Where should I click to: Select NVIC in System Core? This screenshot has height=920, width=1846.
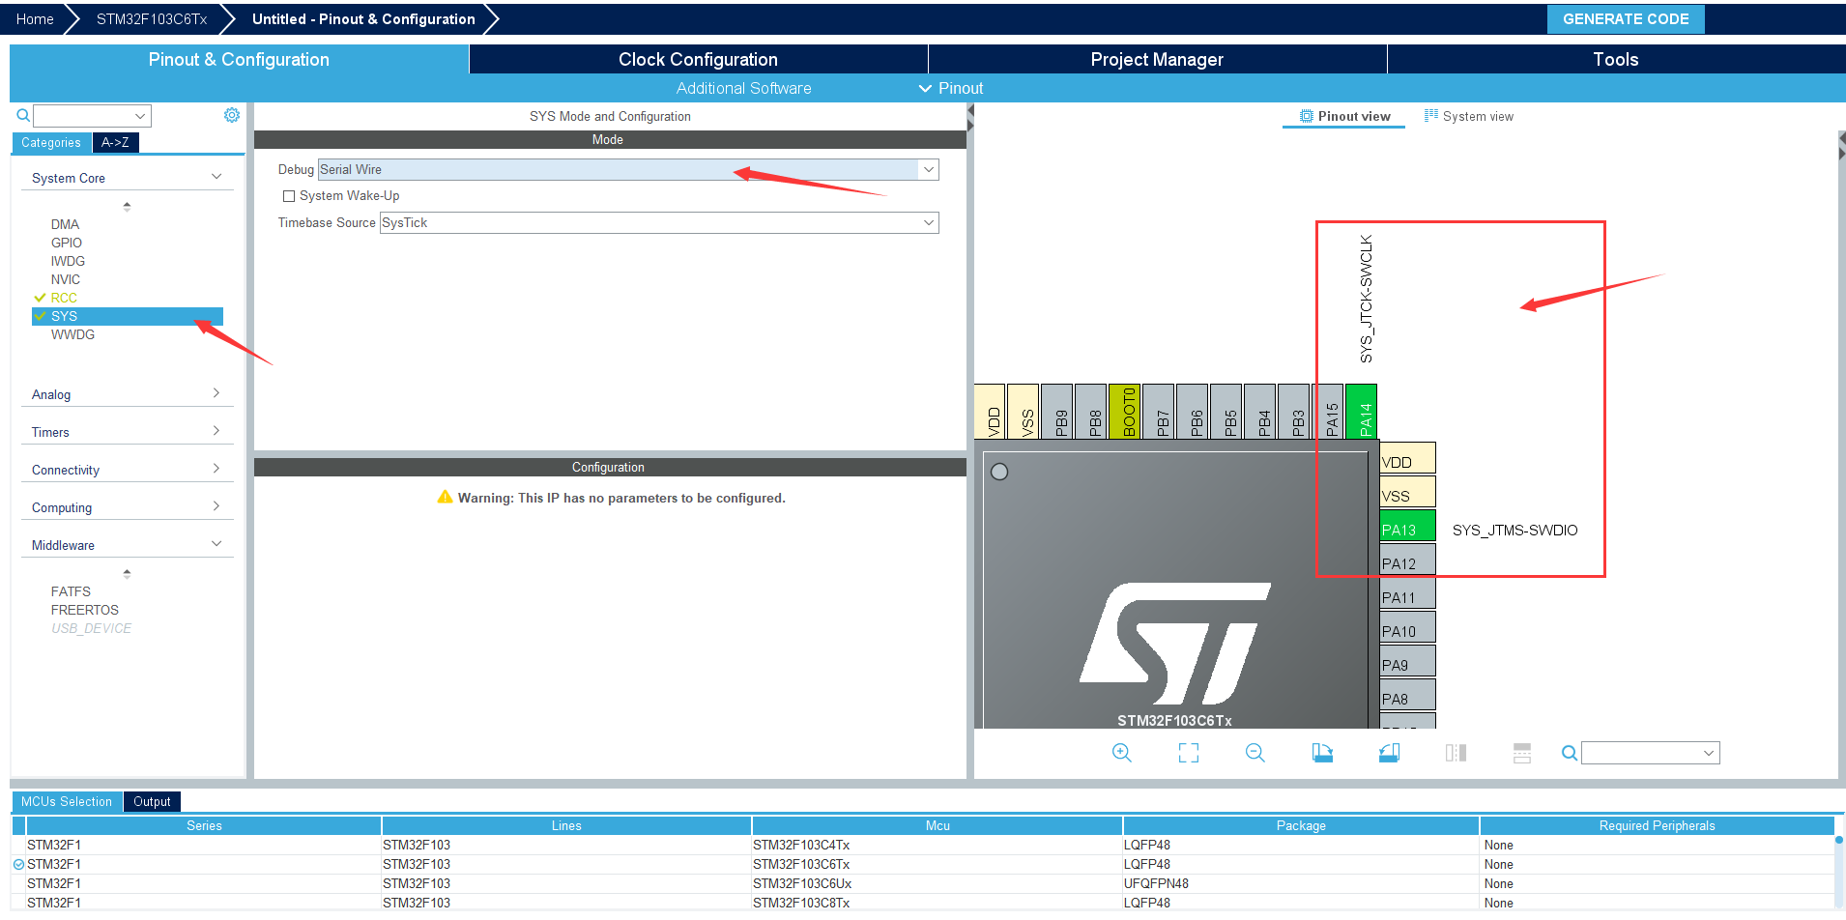[65, 279]
